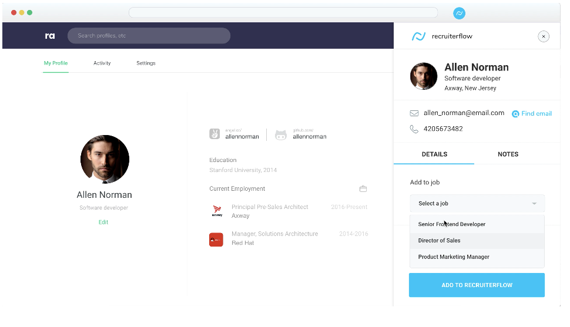This screenshot has height=327, width=570.
Task: Click the phone icon in panel
Action: click(414, 129)
